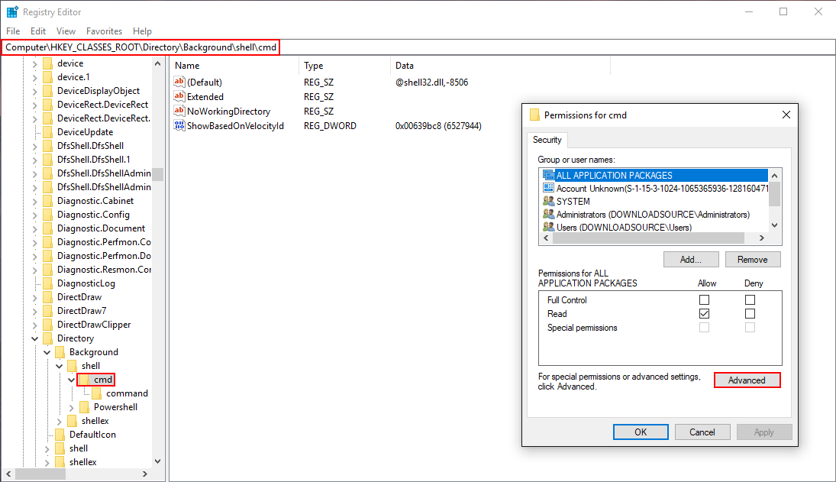This screenshot has width=836, height=482.
Task: Click the folder icon of DirectDrawClipper key
Action: (x=48, y=325)
